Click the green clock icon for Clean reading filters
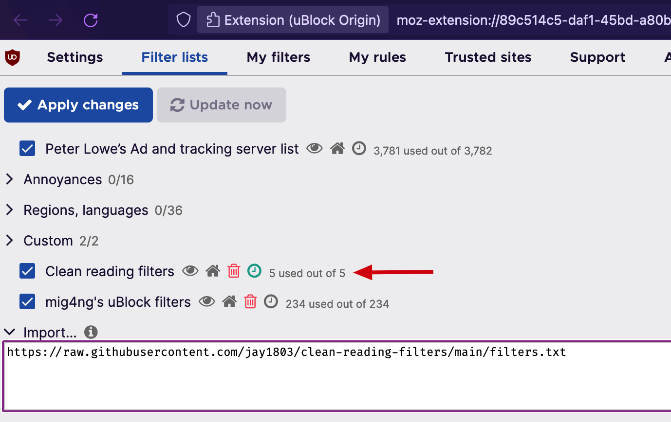This screenshot has width=671, height=422. pos(254,271)
